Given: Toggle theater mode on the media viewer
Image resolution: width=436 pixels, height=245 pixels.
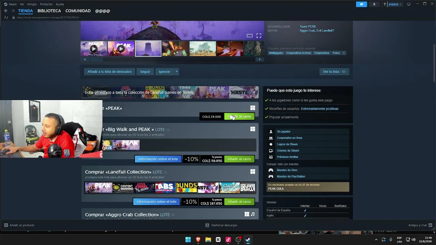Looking at the screenshot, I should [x=250, y=35].
